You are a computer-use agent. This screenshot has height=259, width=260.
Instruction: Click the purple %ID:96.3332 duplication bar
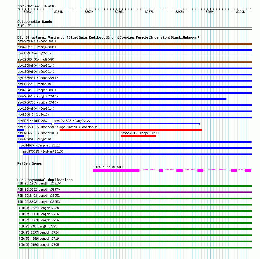(x=134, y=192)
